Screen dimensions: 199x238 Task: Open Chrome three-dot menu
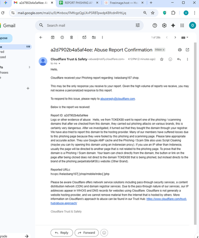pyautogui.click(x=195, y=13)
